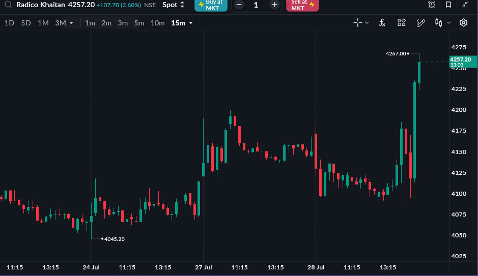Click the 4200 price axis label

point(459,110)
